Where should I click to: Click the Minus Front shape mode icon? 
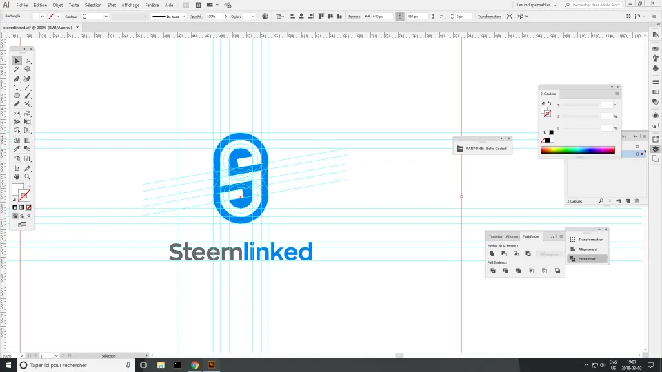(504, 254)
